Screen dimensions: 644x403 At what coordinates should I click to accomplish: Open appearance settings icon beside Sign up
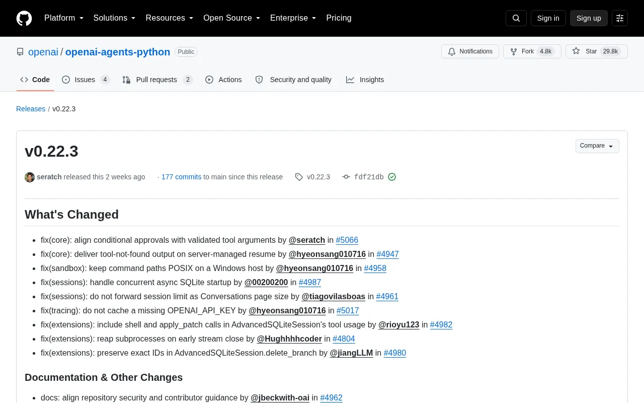(620, 18)
